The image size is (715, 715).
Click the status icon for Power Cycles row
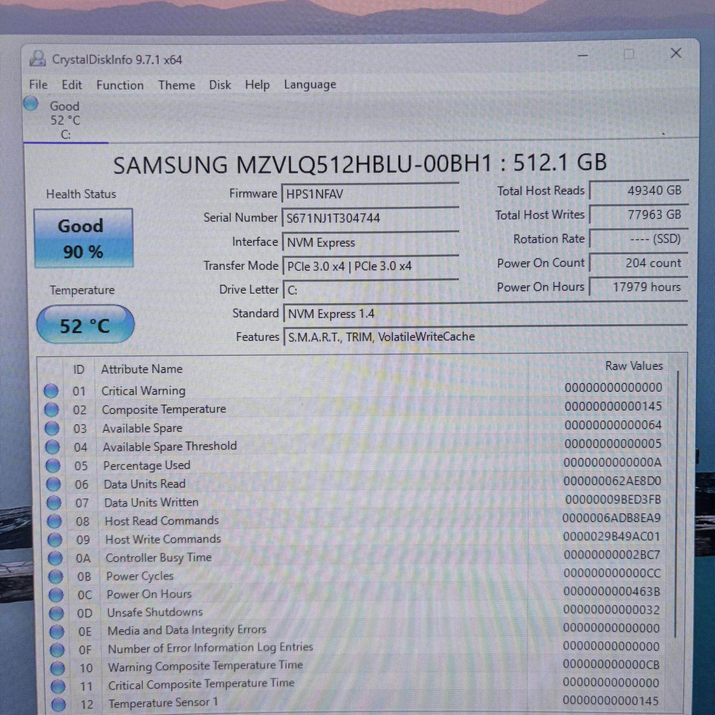(56, 577)
